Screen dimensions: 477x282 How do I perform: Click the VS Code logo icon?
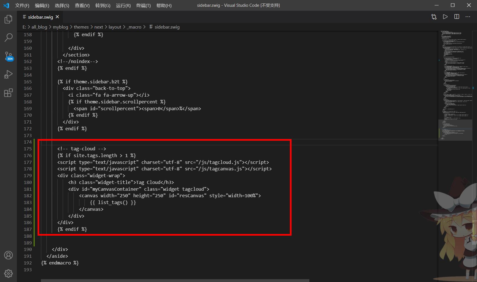6,5
